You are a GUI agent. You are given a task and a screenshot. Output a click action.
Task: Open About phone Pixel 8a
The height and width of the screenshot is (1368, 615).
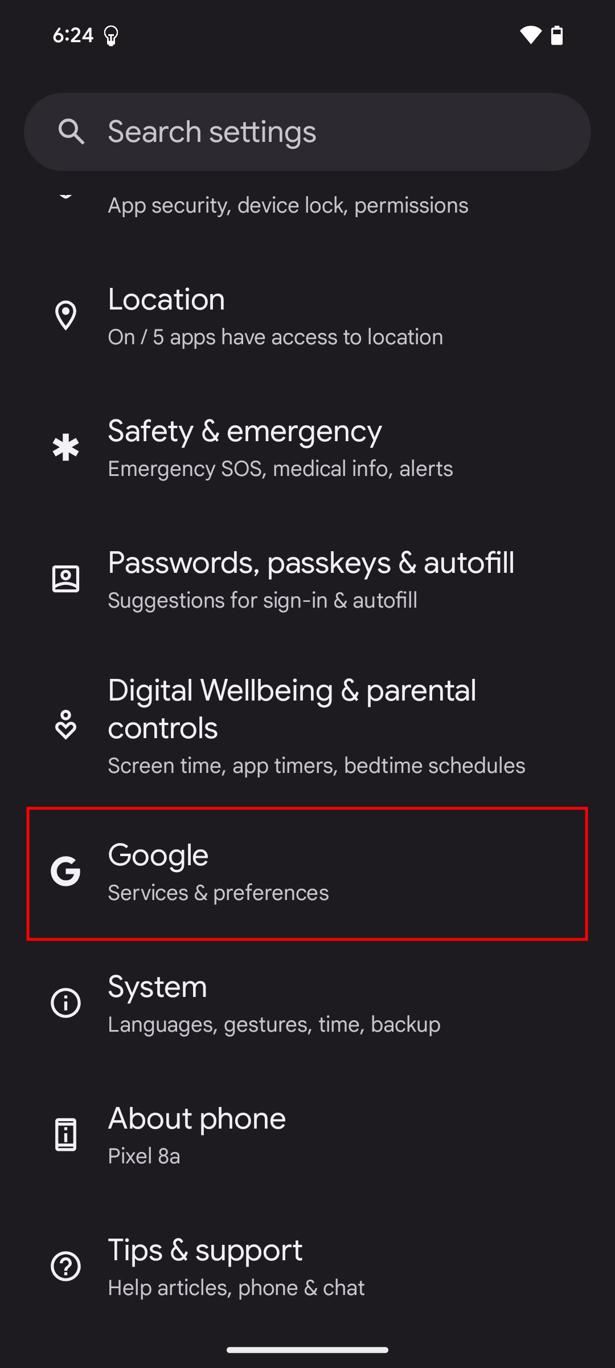[x=307, y=1137]
